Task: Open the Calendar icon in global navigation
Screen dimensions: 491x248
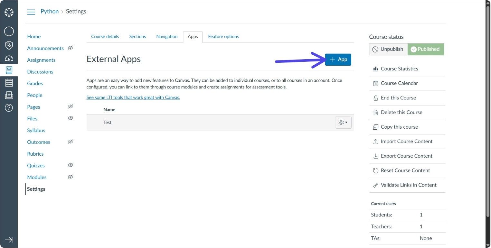Action: tap(9, 83)
